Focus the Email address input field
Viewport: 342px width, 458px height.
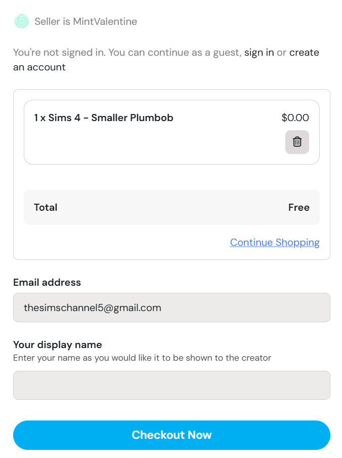(172, 308)
